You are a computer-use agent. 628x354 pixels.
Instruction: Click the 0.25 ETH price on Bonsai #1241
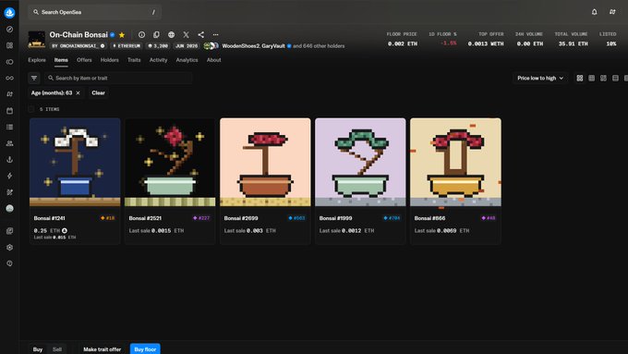tap(46, 230)
